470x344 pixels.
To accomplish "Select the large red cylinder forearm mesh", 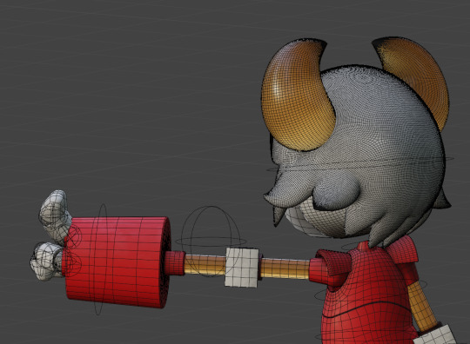I will tap(117, 261).
